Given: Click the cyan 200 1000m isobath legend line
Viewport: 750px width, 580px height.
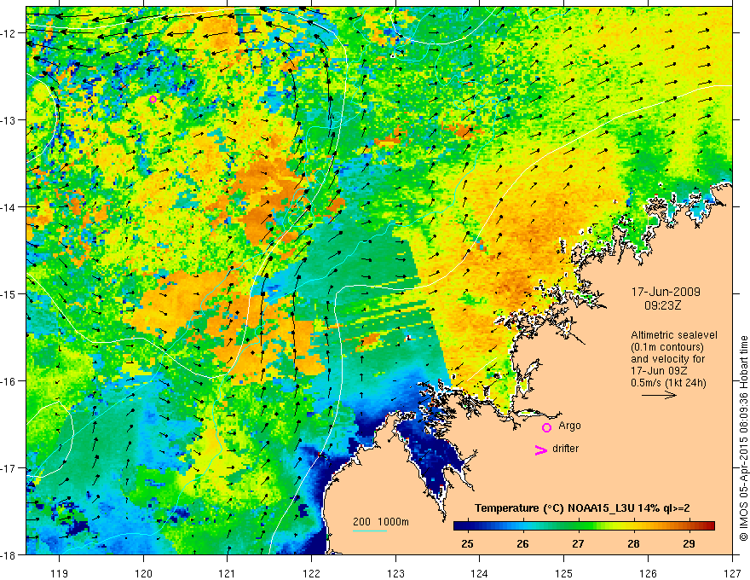Looking at the screenshot, I should [x=370, y=531].
